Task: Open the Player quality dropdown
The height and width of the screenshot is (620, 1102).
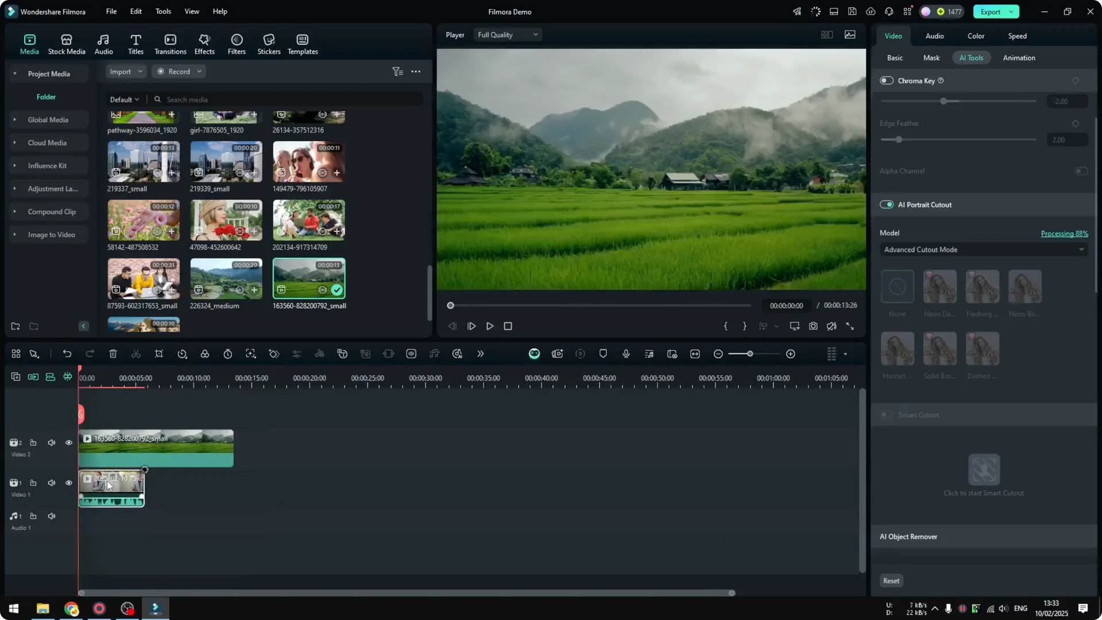Action: coord(507,34)
